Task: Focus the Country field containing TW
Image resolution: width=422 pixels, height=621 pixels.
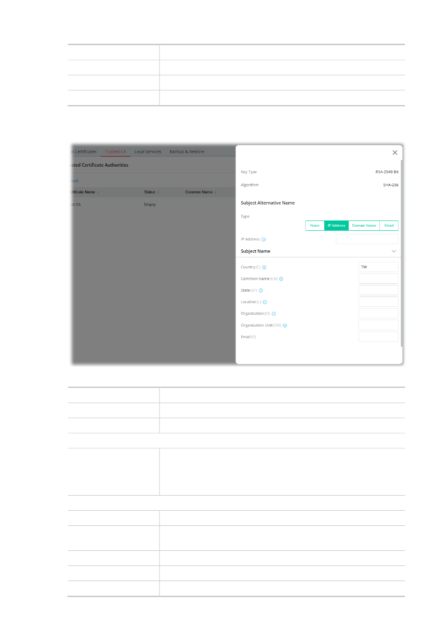Action: point(378,267)
